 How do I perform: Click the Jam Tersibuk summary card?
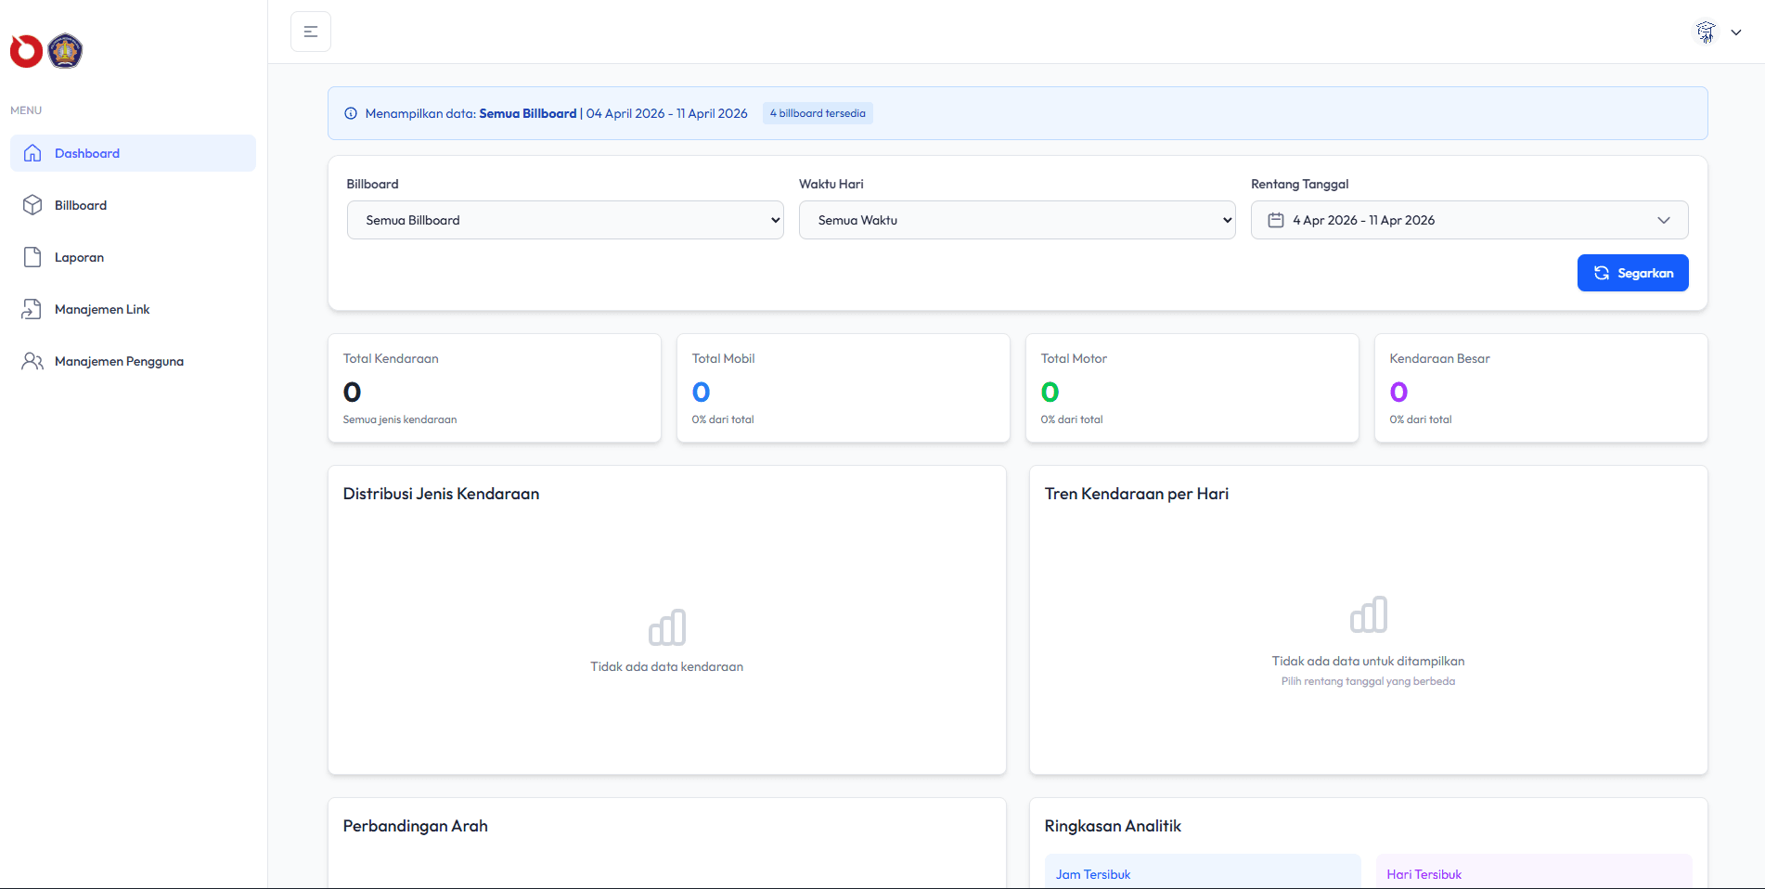(1203, 872)
